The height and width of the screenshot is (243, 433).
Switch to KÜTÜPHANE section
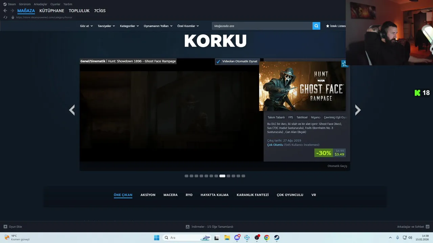tap(52, 11)
